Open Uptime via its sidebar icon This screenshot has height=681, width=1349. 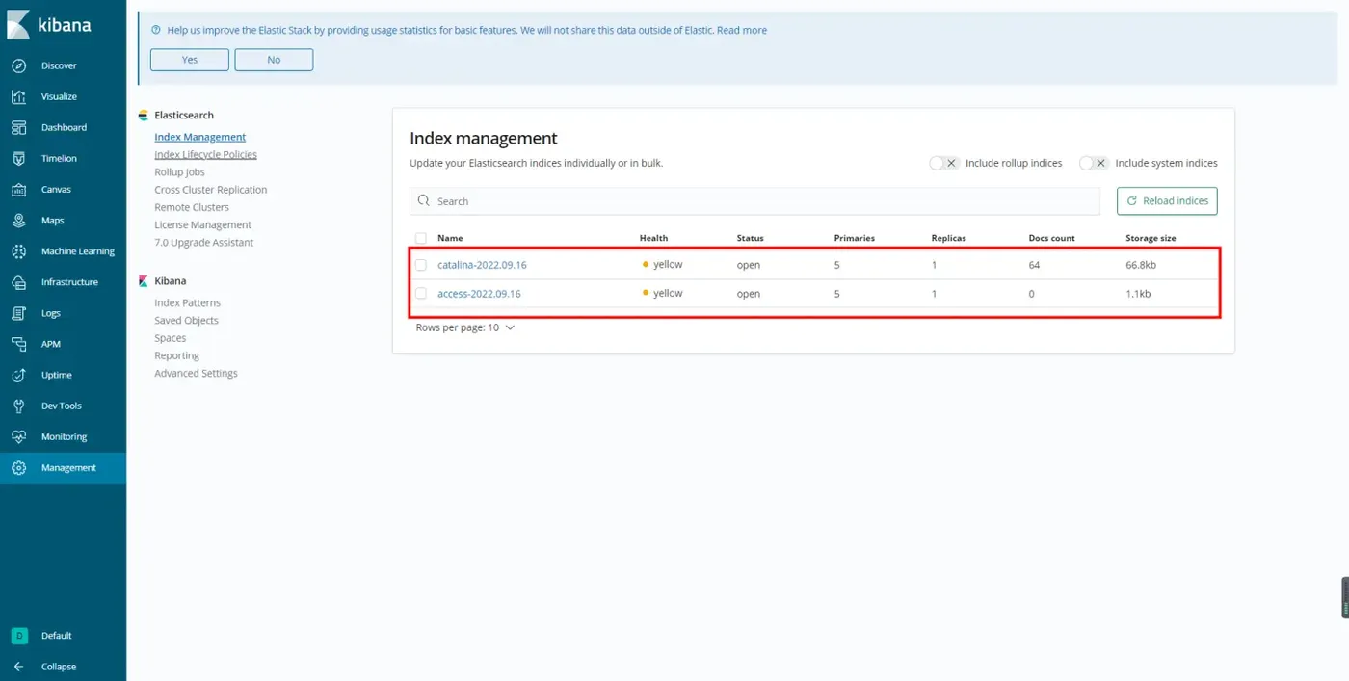(x=18, y=375)
